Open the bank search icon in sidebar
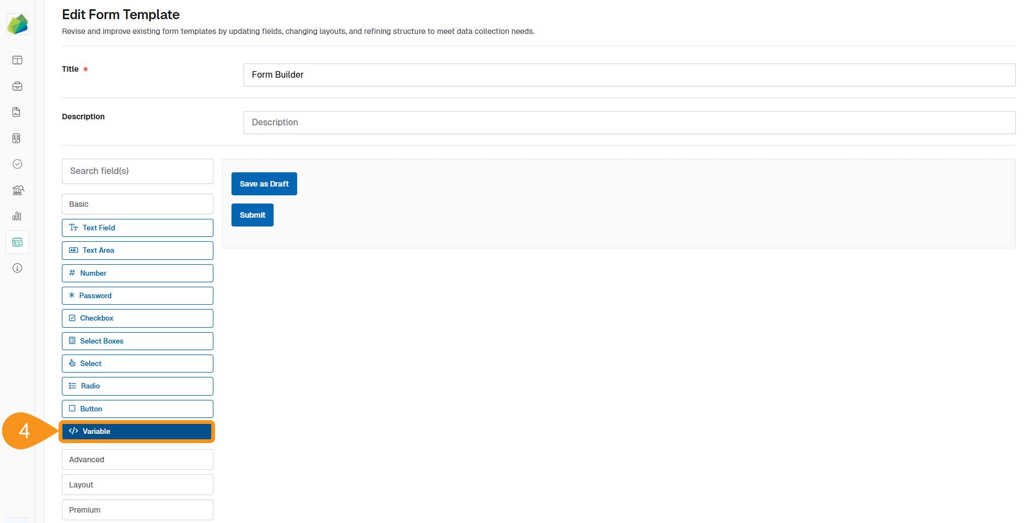The height and width of the screenshot is (523, 1031). tap(18, 190)
